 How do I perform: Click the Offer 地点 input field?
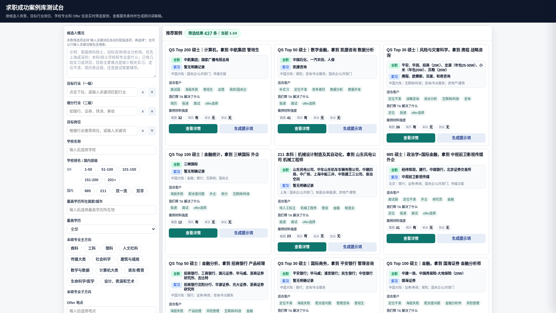click(x=111, y=310)
